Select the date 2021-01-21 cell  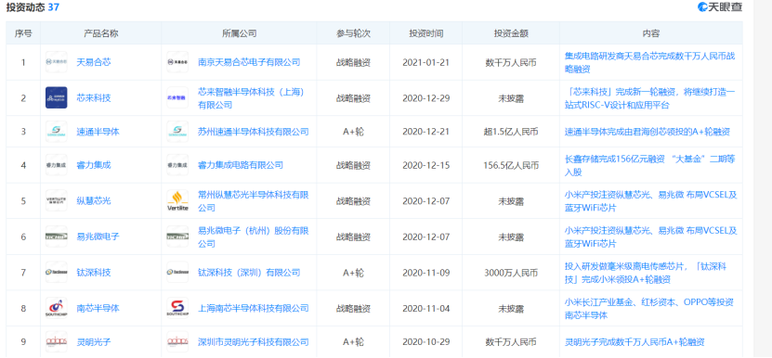(x=425, y=62)
